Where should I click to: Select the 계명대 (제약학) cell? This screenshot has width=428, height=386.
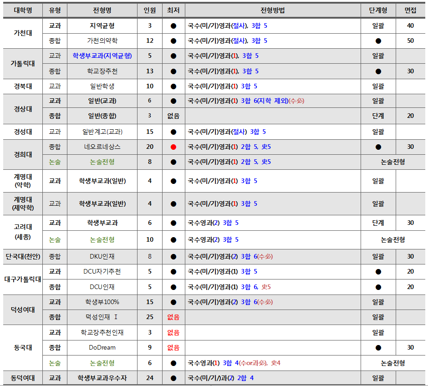(23, 204)
